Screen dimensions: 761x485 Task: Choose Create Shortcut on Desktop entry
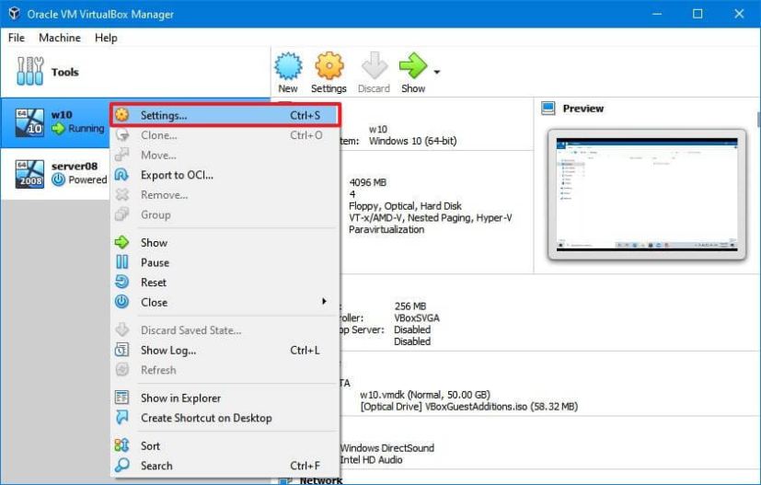pyautogui.click(x=225, y=418)
